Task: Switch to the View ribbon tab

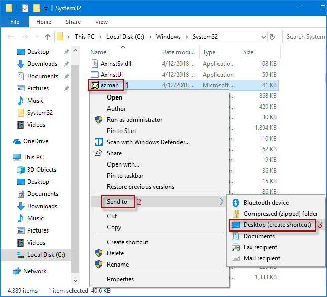Action: 101,22
